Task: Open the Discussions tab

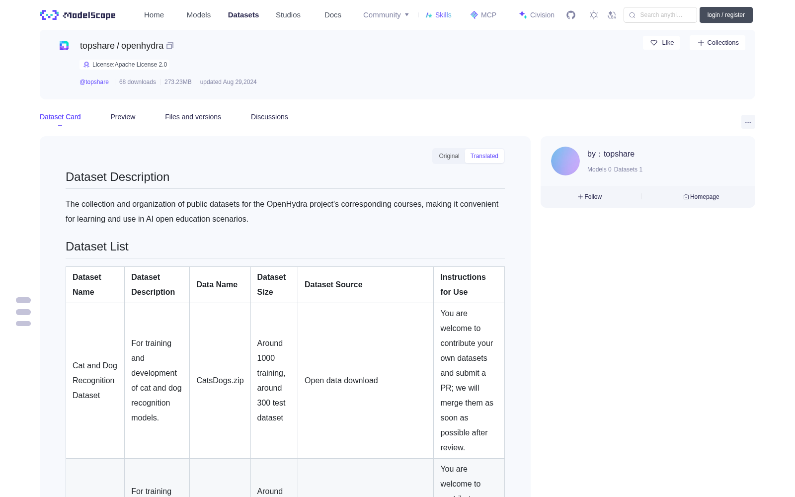Action: pos(269,117)
